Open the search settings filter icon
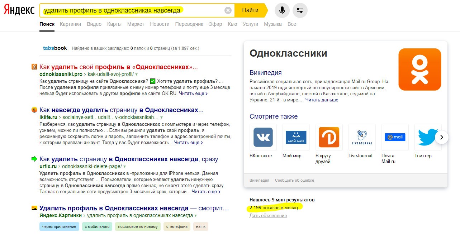 [300, 10]
